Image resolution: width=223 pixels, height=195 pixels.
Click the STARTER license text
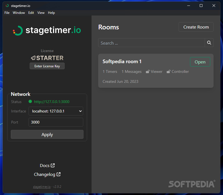coord(50,58)
